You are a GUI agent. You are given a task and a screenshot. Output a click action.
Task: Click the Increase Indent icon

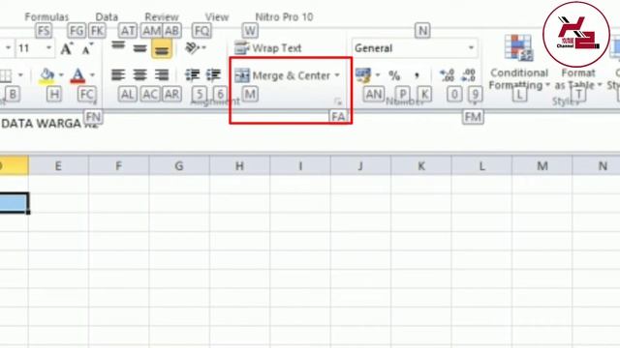click(x=213, y=75)
